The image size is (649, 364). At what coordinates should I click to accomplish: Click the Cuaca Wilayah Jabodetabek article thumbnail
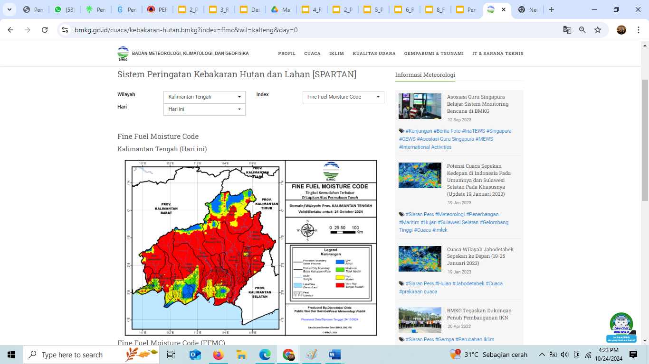420,258
